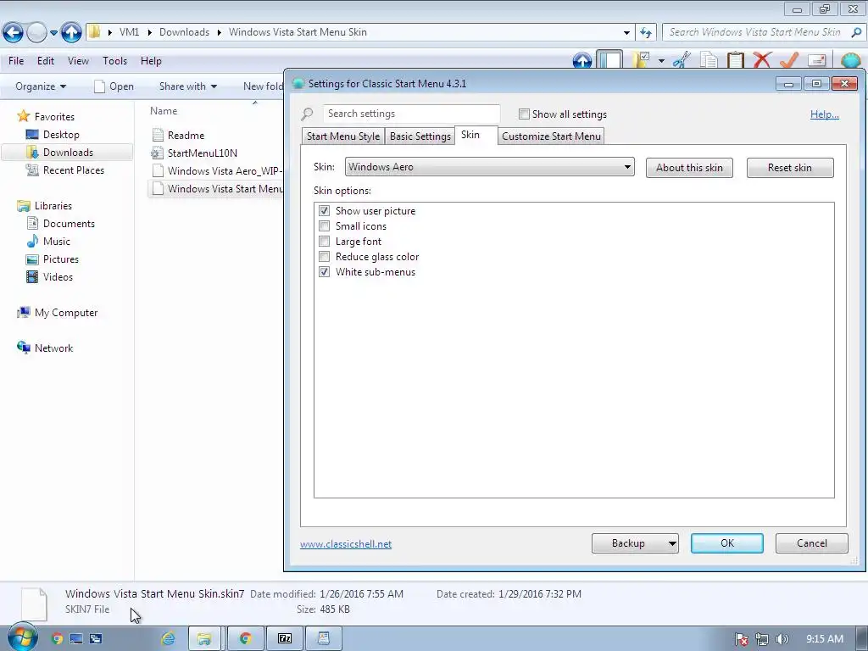The image size is (868, 651).
Task: Click the Classic Shell settings shell icon
Action: 851,60
